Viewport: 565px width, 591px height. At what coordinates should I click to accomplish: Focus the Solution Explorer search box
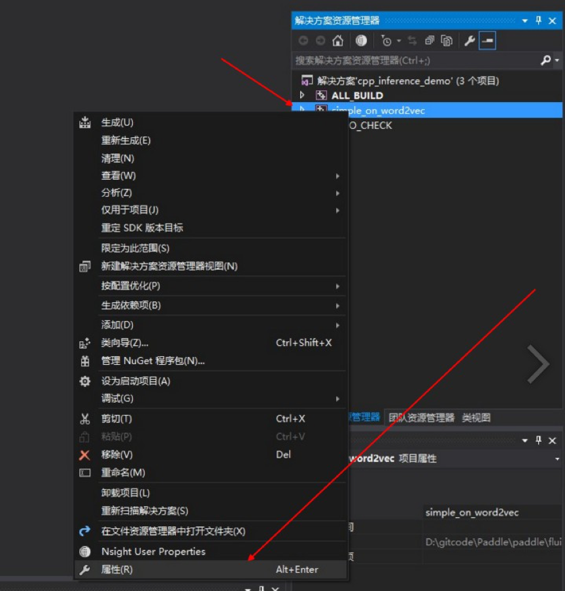point(416,60)
